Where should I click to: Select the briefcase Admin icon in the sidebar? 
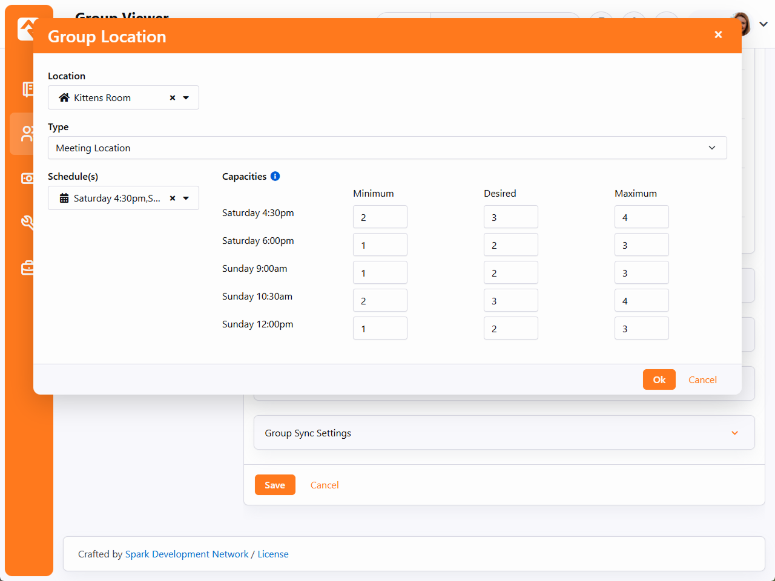(27, 268)
